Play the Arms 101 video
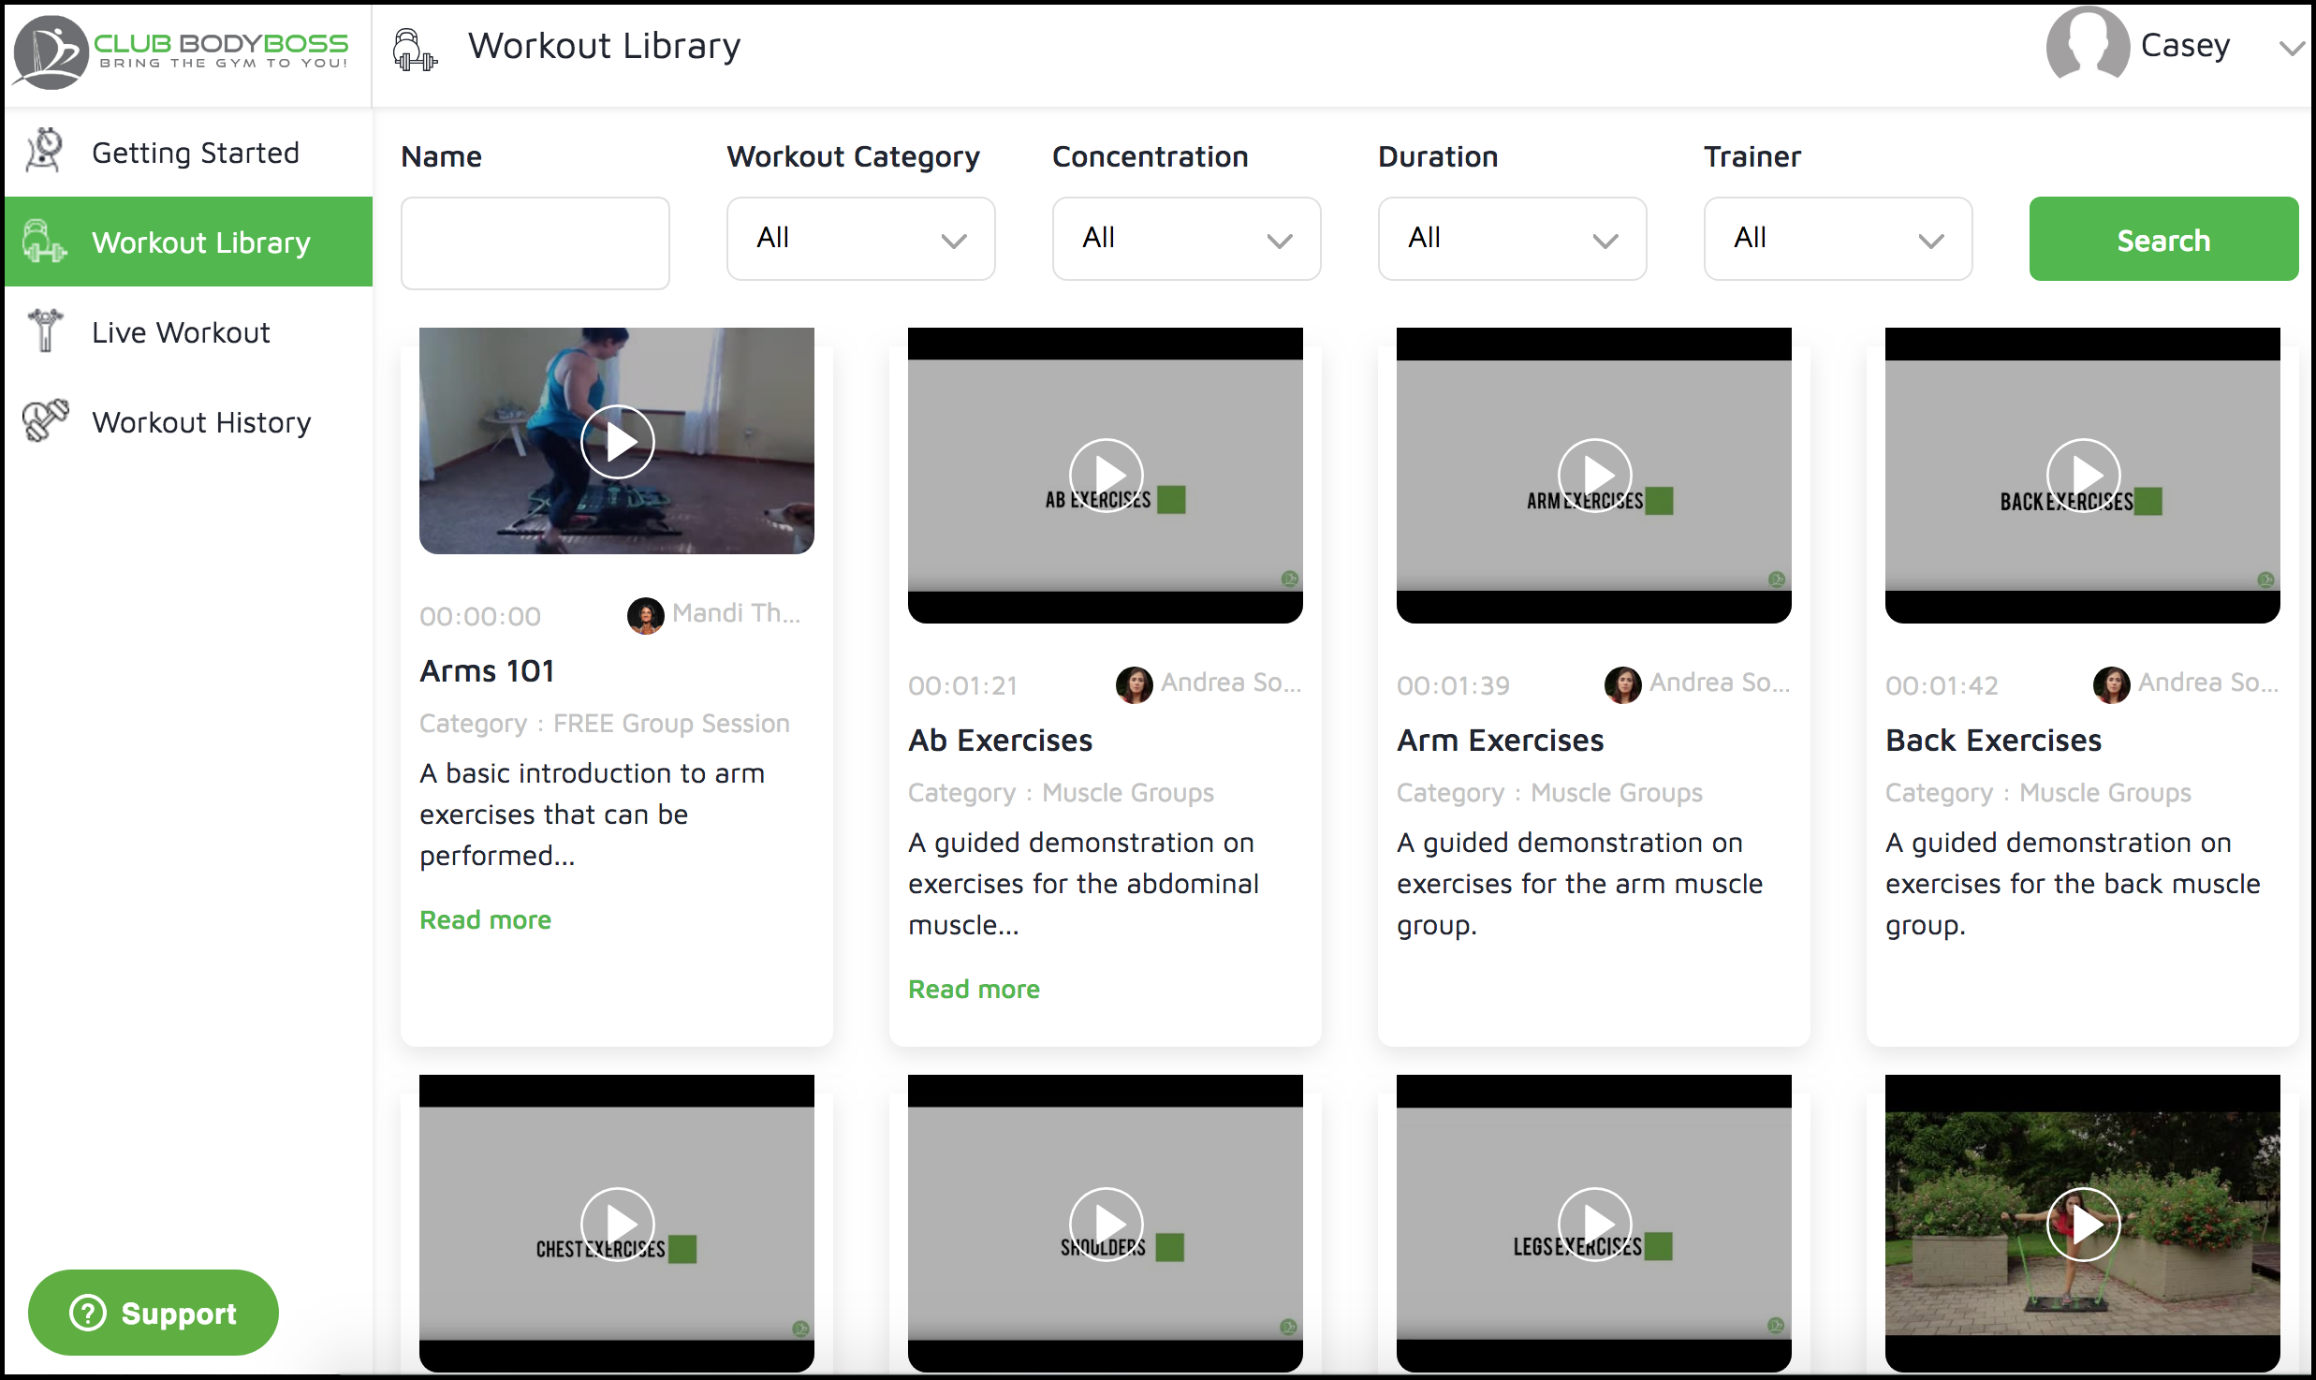 pos(617,441)
